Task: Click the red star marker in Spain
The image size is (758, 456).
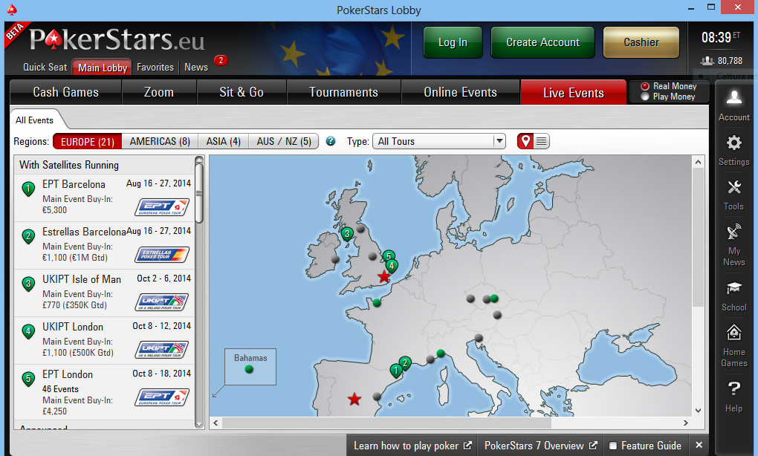Action: click(x=354, y=399)
